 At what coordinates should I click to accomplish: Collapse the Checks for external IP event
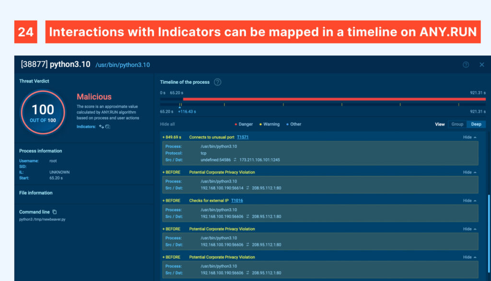tap(469, 201)
